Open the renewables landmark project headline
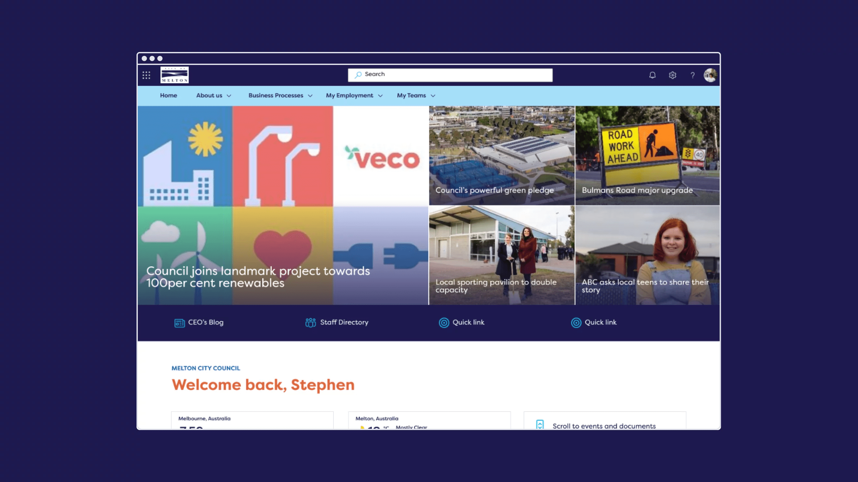Viewport: 858px width, 482px height. (258, 277)
